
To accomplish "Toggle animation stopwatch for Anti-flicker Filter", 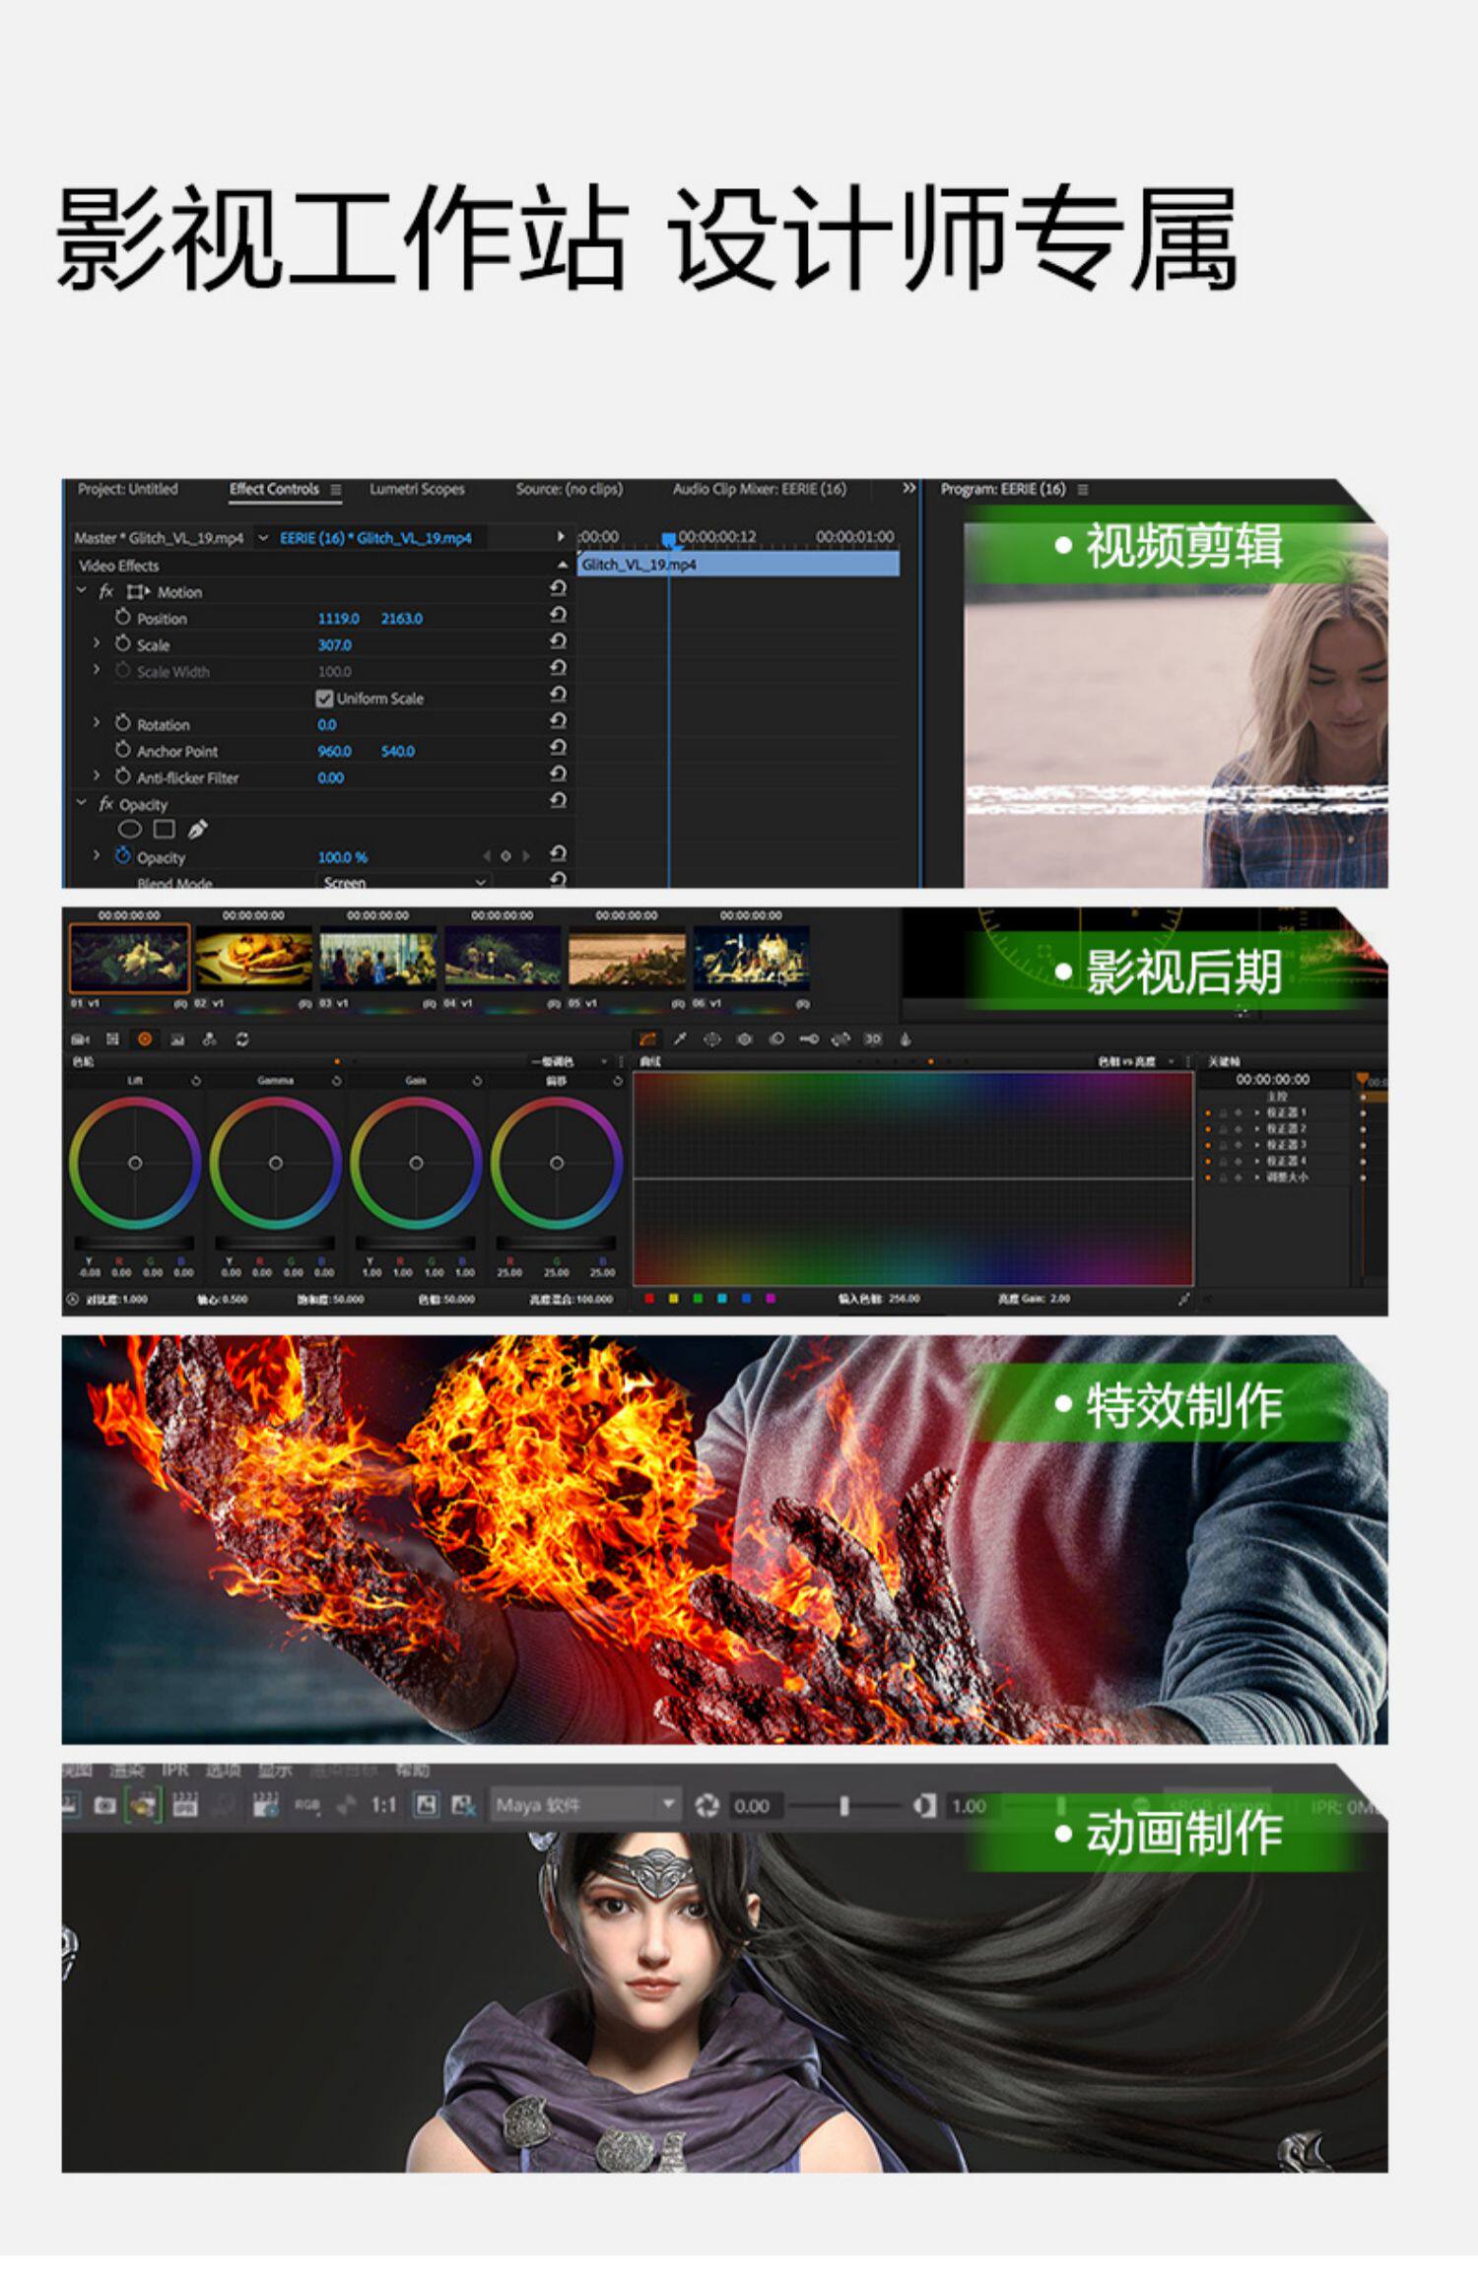I will pos(122,776).
